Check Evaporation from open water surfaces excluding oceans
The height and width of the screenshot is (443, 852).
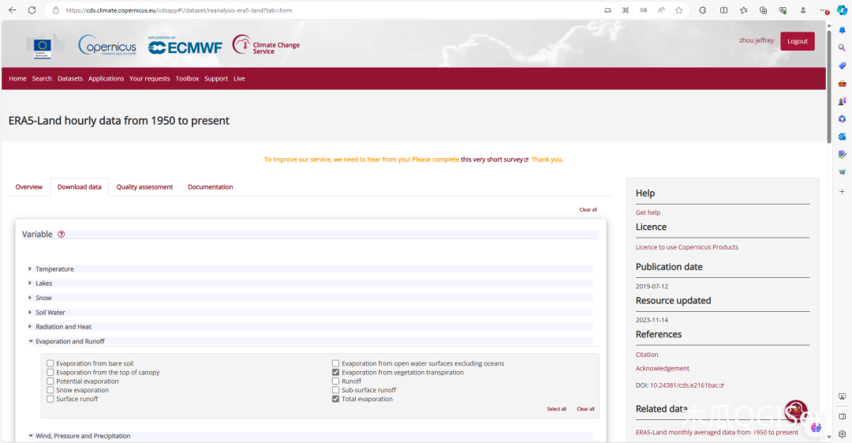click(x=336, y=363)
